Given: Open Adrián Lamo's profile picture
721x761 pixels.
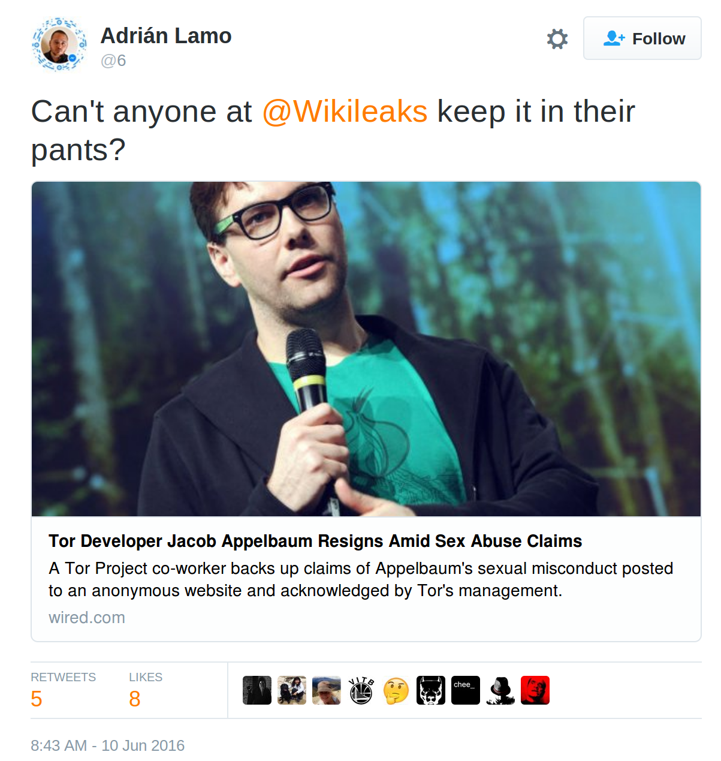Looking at the screenshot, I should 59,44.
